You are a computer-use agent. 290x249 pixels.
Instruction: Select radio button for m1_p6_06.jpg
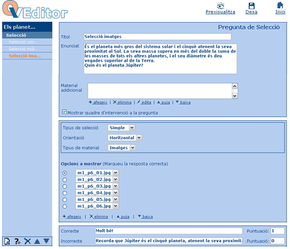click(x=65, y=206)
